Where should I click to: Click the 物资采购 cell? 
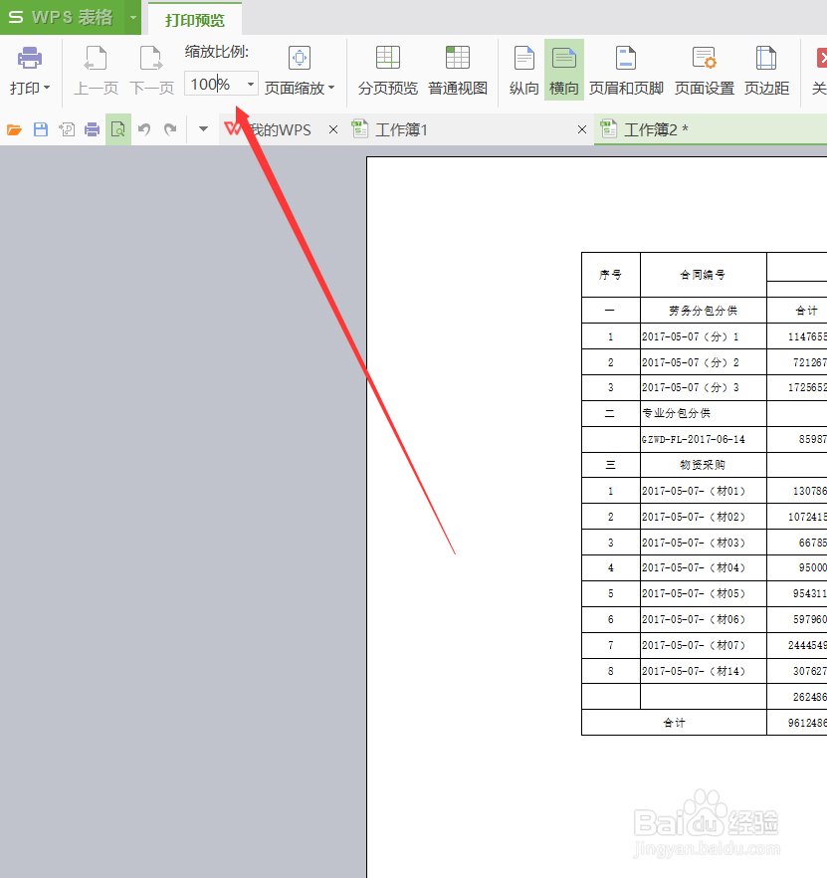(x=703, y=465)
